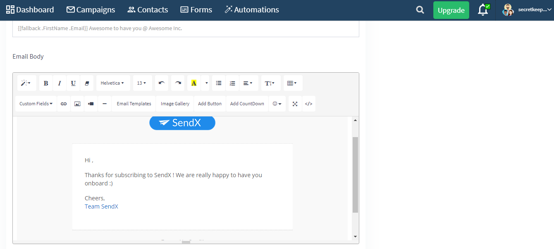Click the editor scrollbar down arrow
This screenshot has width=554, height=249.
pyautogui.click(x=355, y=237)
